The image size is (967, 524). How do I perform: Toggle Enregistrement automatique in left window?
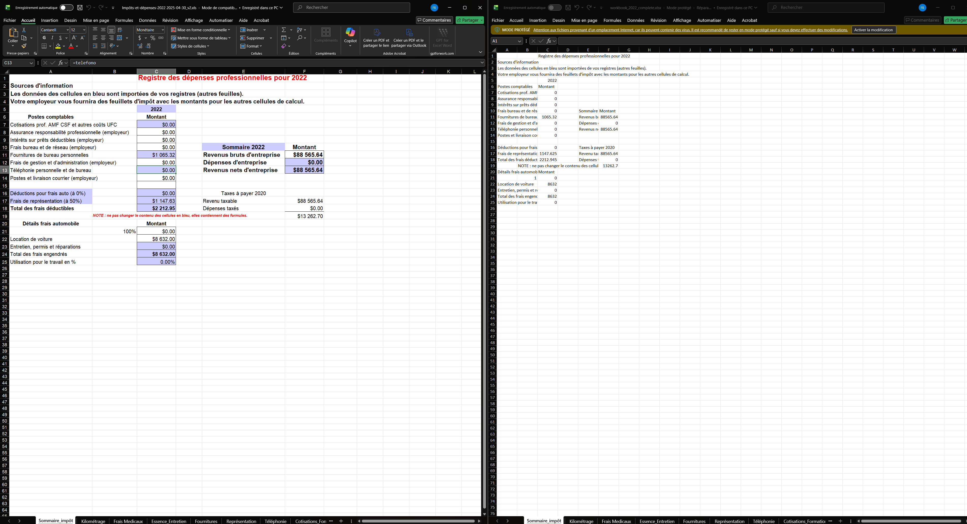(x=66, y=8)
